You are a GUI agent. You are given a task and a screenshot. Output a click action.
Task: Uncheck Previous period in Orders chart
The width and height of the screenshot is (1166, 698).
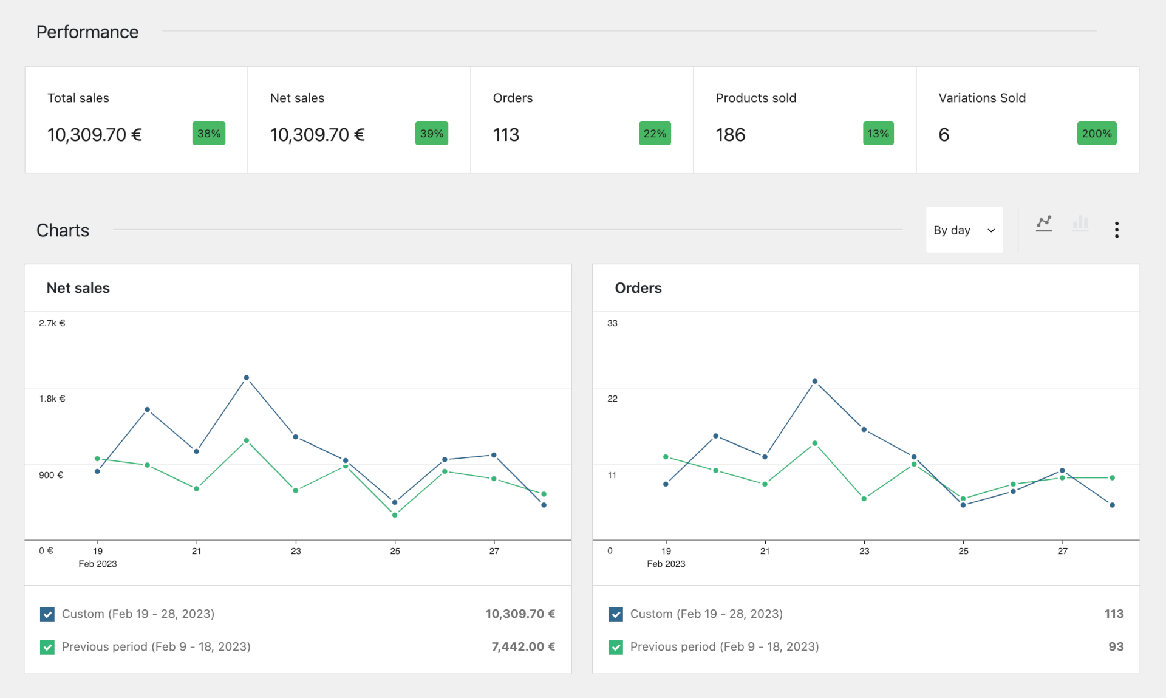tap(616, 647)
